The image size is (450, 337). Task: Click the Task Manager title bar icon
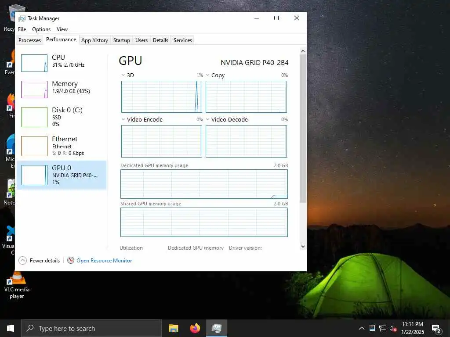(x=22, y=18)
